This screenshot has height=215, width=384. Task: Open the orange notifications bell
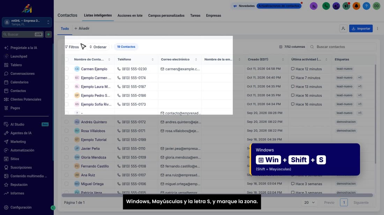[x=356, y=6]
